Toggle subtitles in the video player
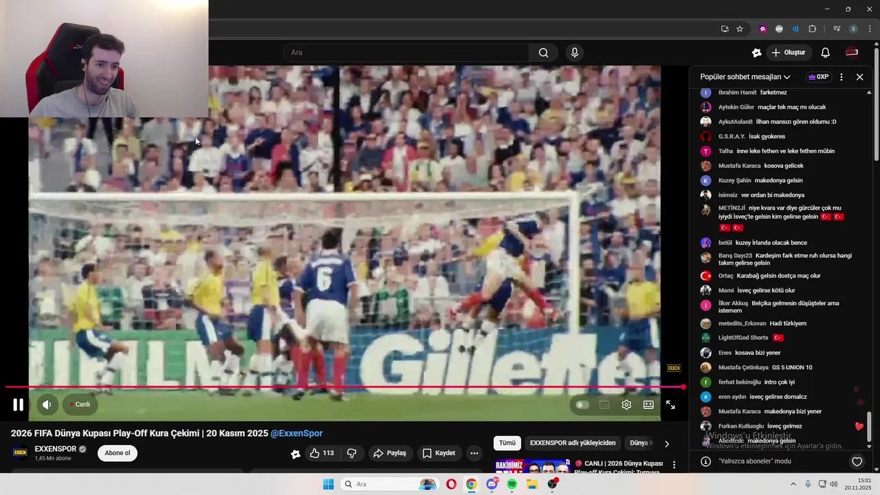This screenshot has width=880, height=495. (x=604, y=405)
